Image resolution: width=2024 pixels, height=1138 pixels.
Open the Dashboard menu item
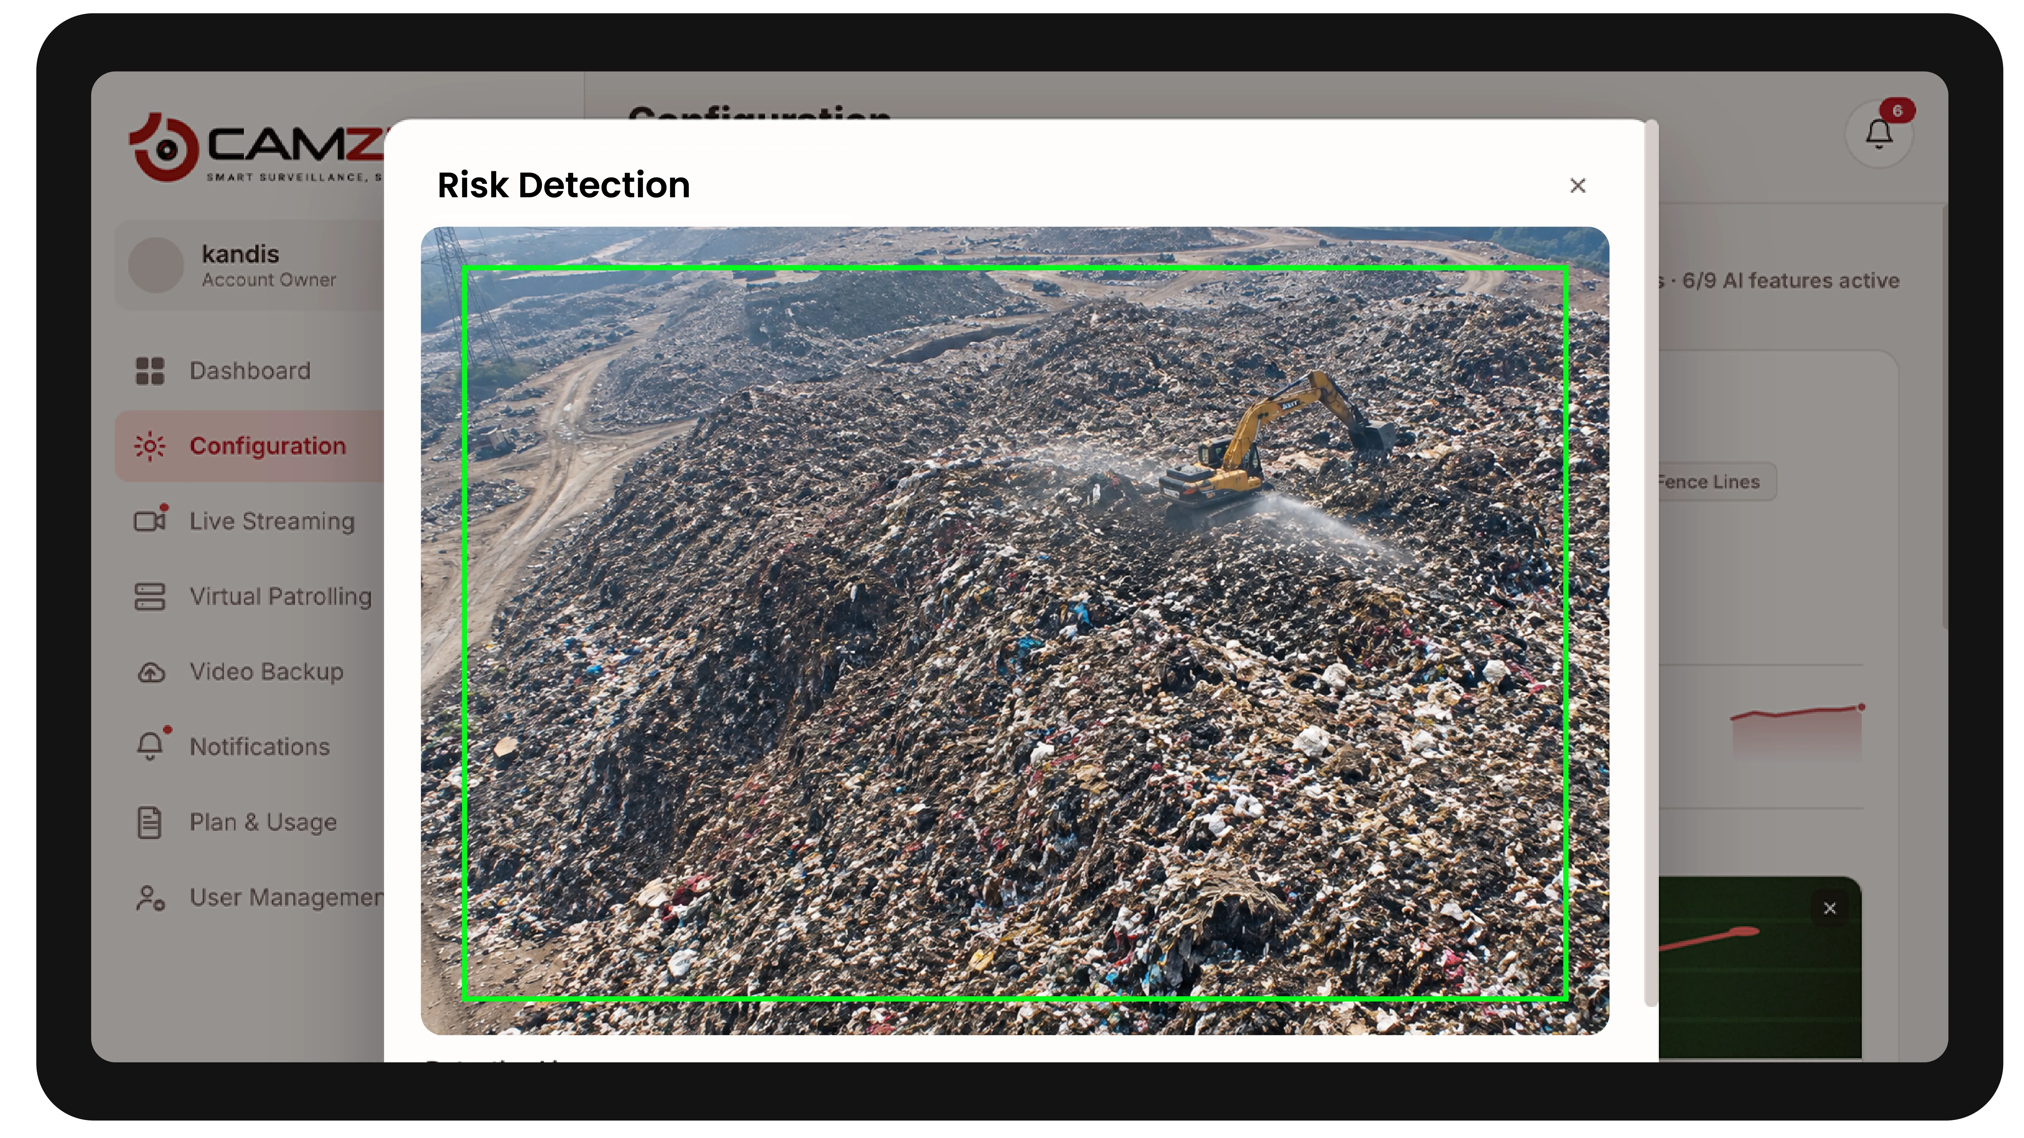pyautogui.click(x=250, y=371)
